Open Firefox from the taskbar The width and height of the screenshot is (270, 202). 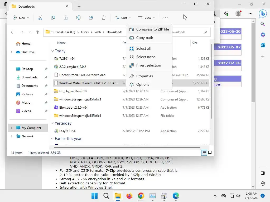tap(129, 196)
